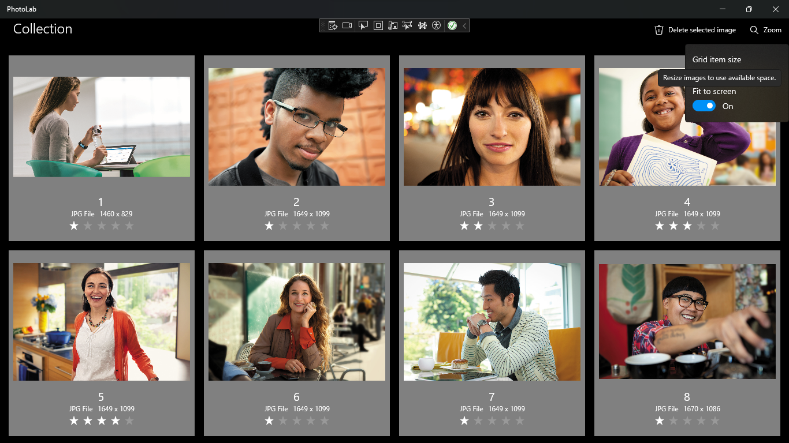The height and width of the screenshot is (443, 789).
Task: Select the thumbnail of image 3
Action: click(x=492, y=127)
